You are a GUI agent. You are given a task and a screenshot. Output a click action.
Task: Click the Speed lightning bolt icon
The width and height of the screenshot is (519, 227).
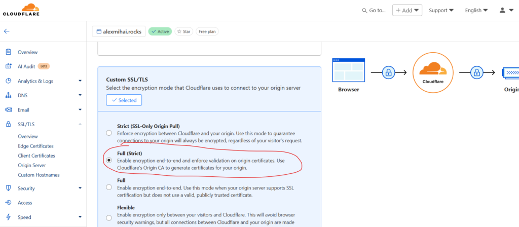point(9,217)
